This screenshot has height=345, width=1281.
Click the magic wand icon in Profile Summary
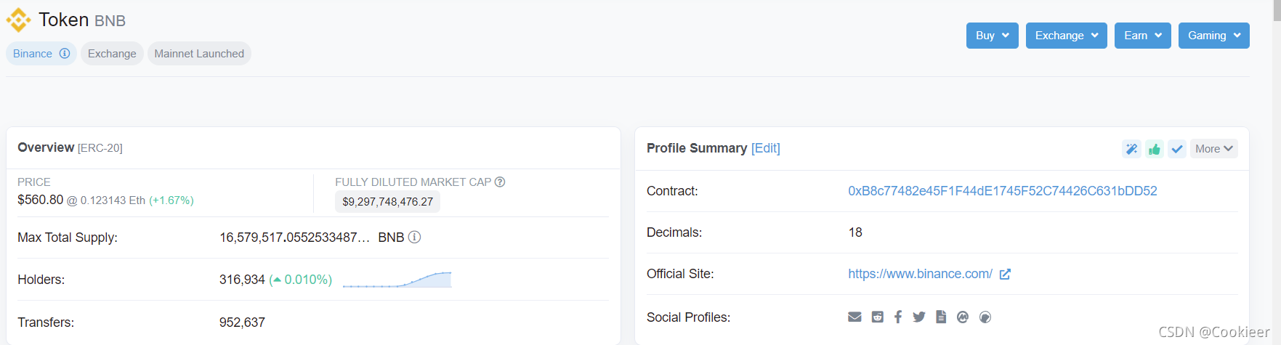1131,149
